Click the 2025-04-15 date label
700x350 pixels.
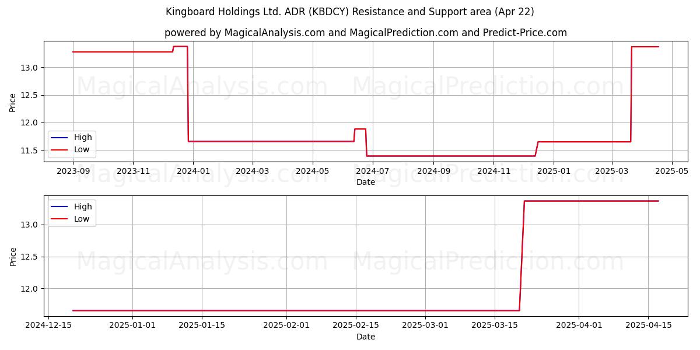(648, 325)
